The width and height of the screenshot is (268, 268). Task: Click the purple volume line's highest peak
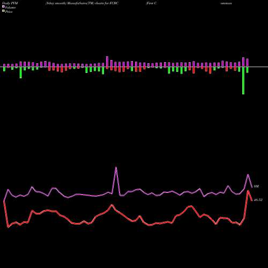(116, 167)
